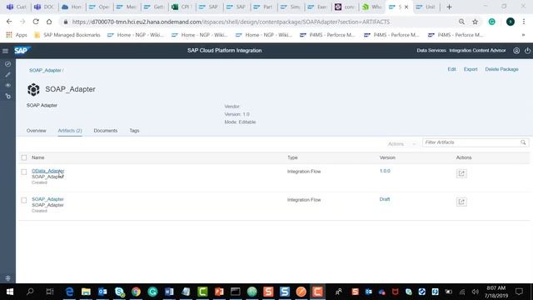Screen dimensions: 533x300
Task: Open File Explorer from taskbar
Action: tap(86, 292)
